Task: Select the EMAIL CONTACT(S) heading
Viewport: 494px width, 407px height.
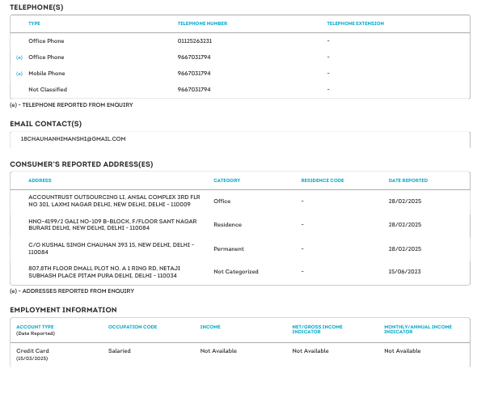Action: 46,124
